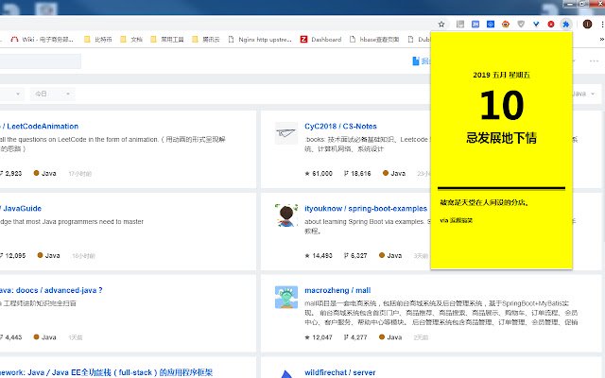Open the Dashboard bookmark

pyautogui.click(x=321, y=40)
